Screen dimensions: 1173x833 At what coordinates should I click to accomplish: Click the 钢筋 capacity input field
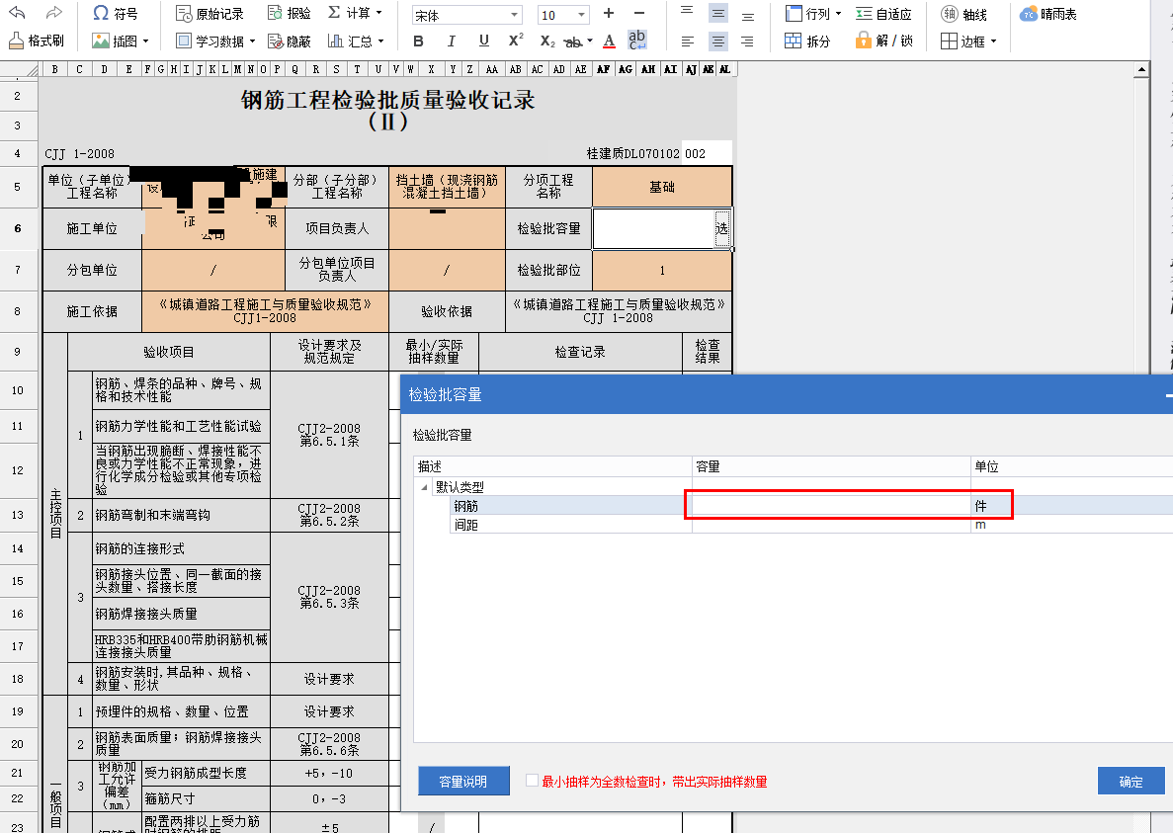point(830,504)
